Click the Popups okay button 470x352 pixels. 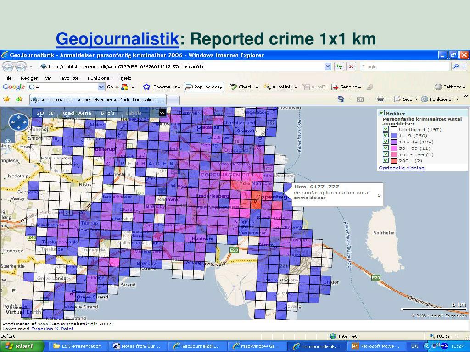pyautogui.click(x=204, y=87)
